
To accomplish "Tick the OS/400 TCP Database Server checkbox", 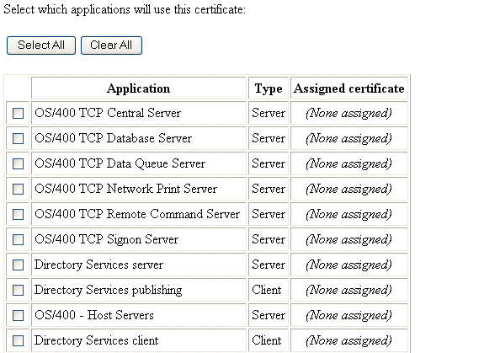I will pos(18,138).
